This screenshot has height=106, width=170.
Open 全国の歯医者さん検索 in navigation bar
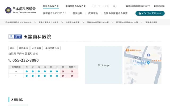116,13
